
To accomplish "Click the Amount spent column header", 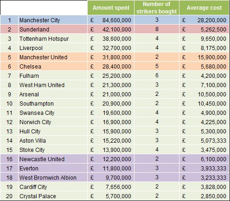I will 111,8.
